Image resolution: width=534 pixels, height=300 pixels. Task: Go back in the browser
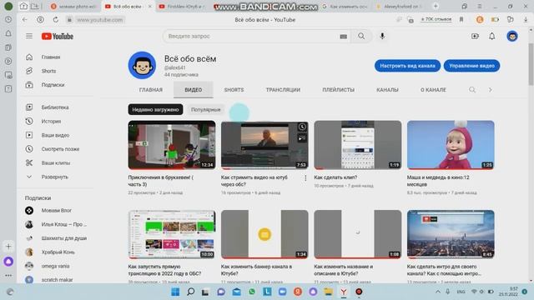[24, 20]
